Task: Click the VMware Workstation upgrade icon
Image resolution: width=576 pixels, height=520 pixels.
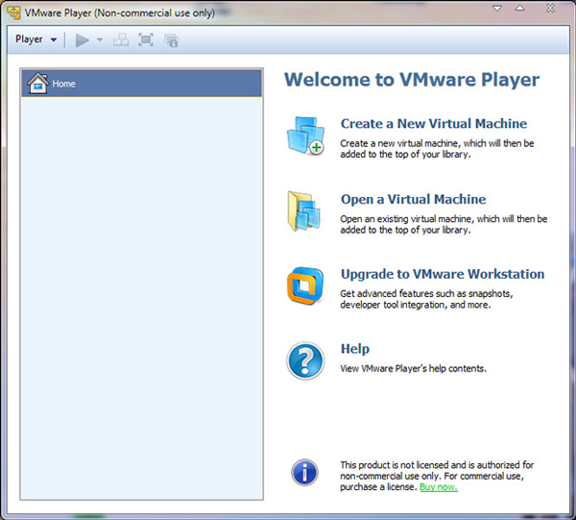Action: click(305, 285)
